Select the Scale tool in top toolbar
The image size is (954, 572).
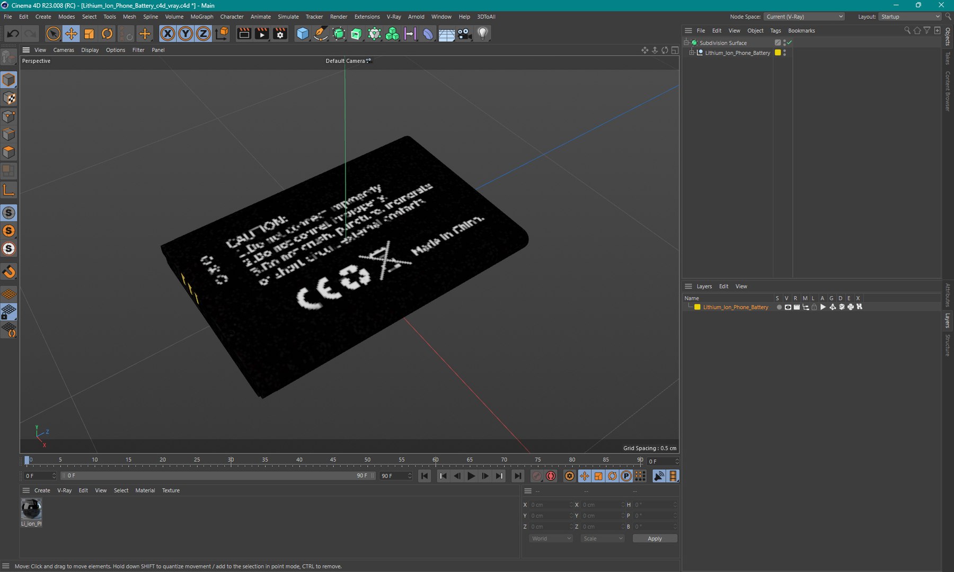coord(89,34)
